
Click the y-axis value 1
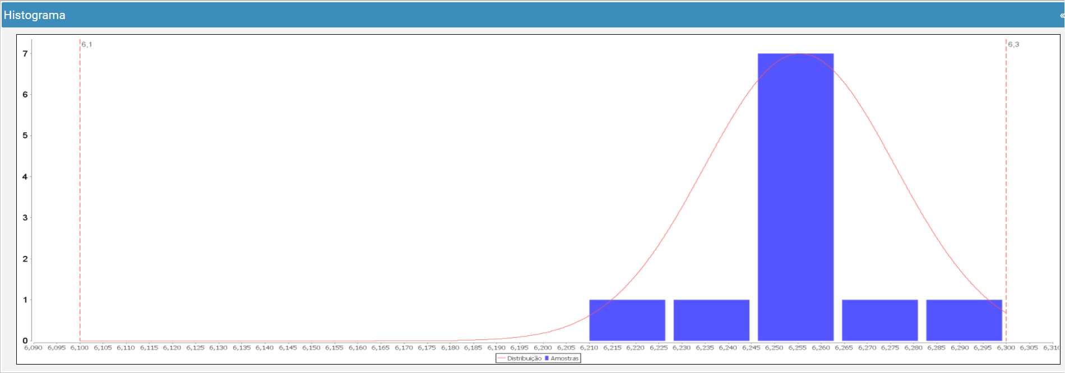(x=25, y=300)
